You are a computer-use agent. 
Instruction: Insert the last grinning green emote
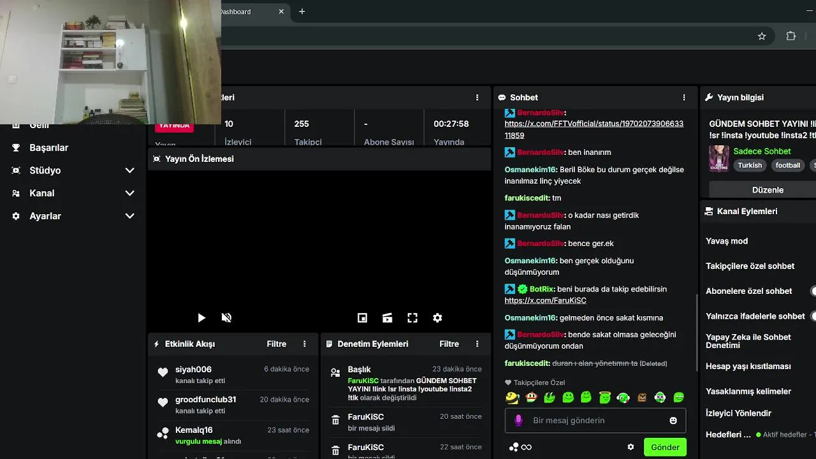(679, 397)
